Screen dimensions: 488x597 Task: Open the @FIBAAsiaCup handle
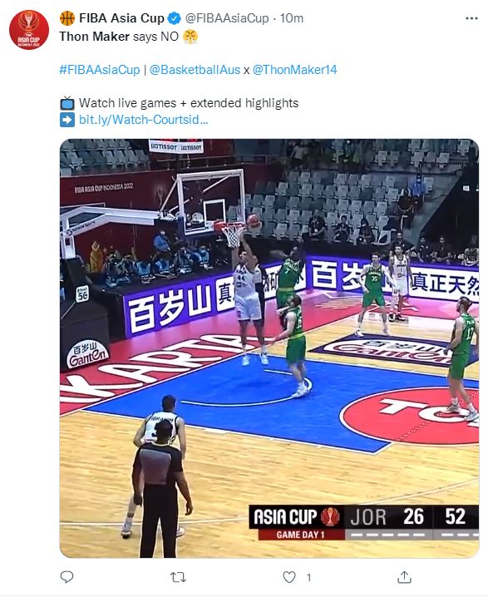point(227,18)
